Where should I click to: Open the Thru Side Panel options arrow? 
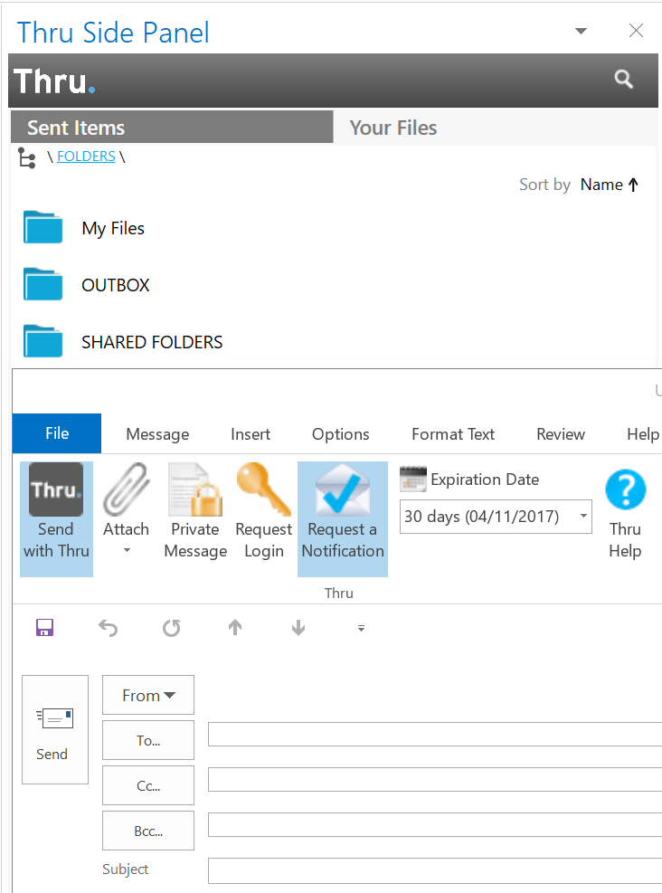click(x=582, y=31)
